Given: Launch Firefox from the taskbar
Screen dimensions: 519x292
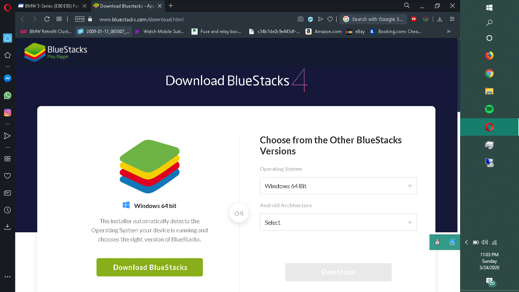Looking at the screenshot, I should point(489,56).
